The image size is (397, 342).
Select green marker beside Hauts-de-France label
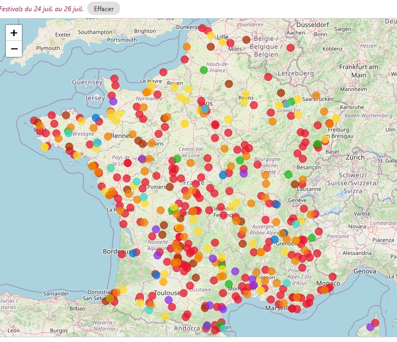204,70
